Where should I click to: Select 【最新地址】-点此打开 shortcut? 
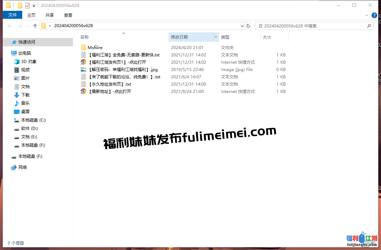(110, 91)
